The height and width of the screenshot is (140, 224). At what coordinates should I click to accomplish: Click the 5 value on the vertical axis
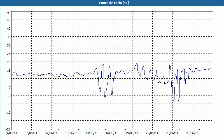click(x=10, y=87)
